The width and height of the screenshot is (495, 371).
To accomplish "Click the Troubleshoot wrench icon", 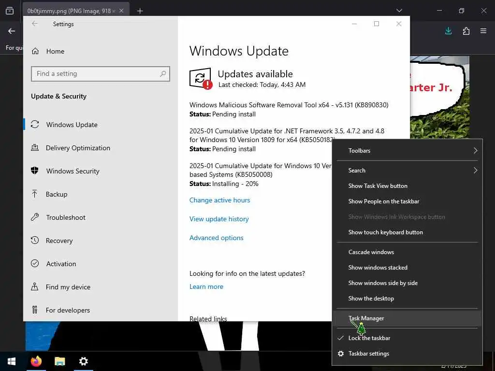I will click(35, 217).
